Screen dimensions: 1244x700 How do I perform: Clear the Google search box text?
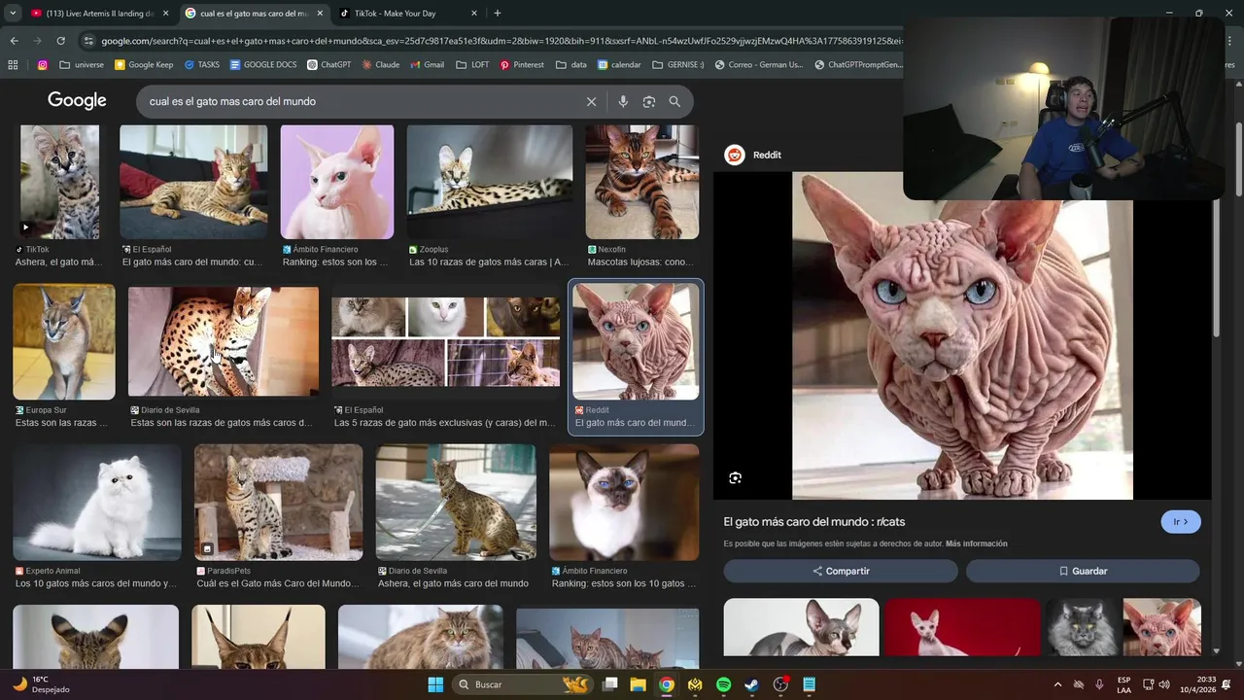click(x=591, y=101)
